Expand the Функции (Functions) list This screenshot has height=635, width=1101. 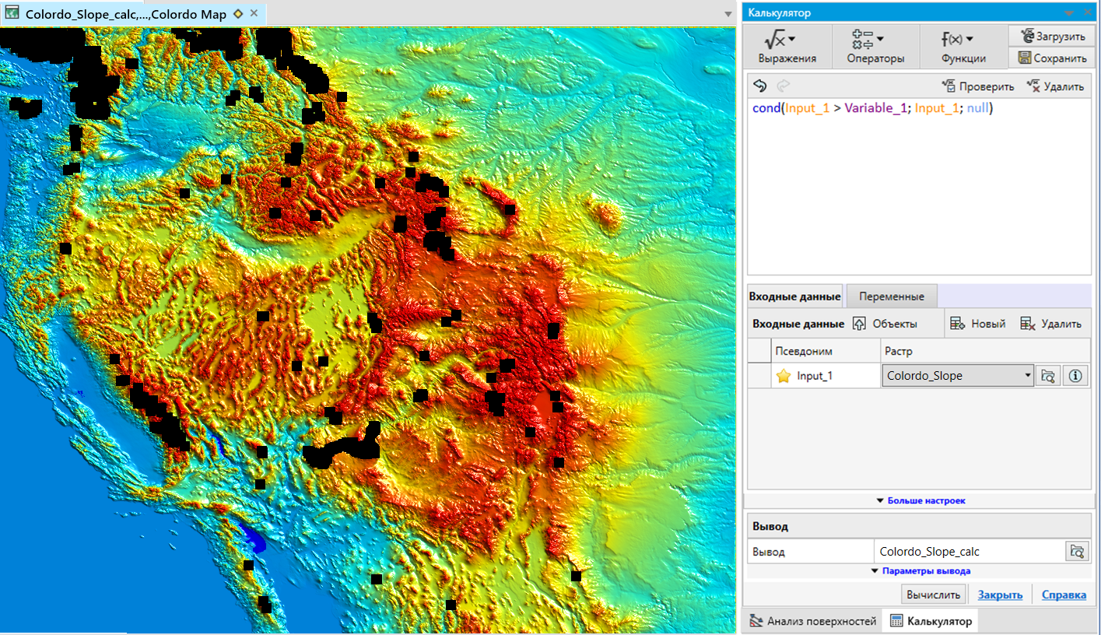point(963,47)
